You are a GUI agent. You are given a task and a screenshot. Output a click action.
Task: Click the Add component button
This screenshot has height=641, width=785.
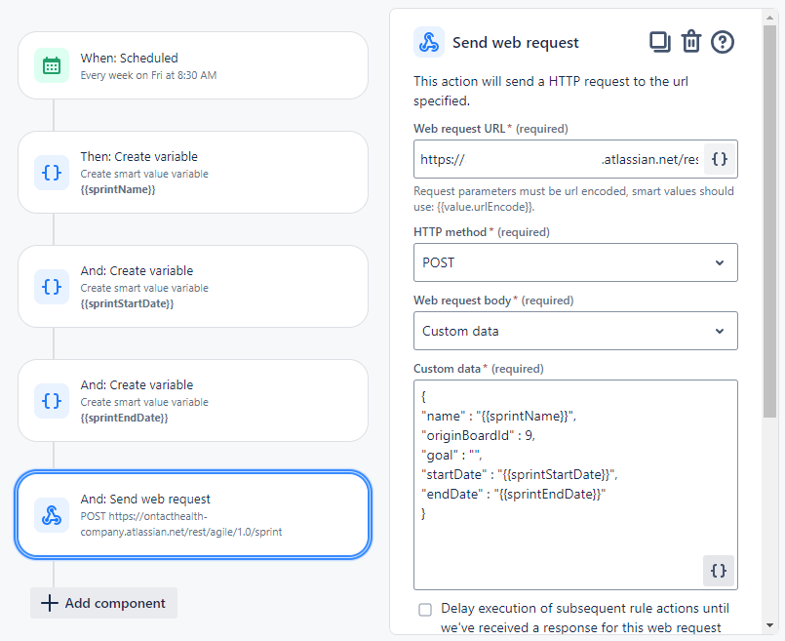103,603
